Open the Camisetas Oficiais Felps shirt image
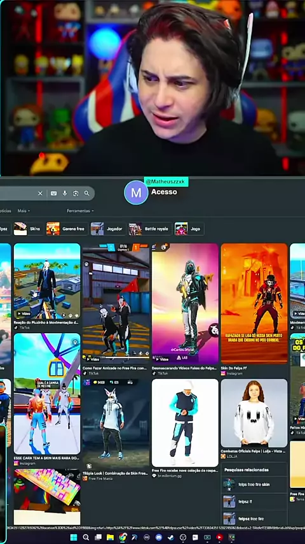The height and width of the screenshot is (544, 305). [254, 413]
